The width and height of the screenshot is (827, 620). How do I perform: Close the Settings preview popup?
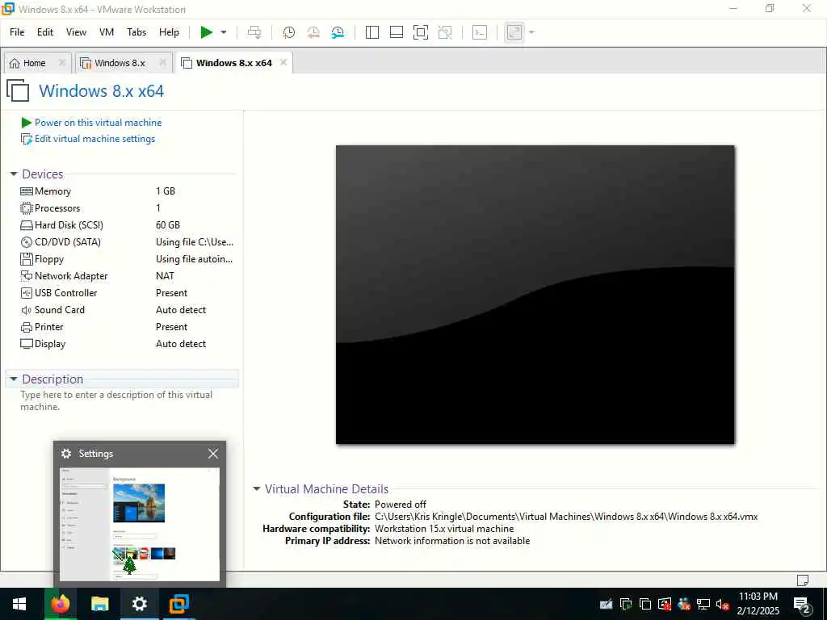(213, 454)
